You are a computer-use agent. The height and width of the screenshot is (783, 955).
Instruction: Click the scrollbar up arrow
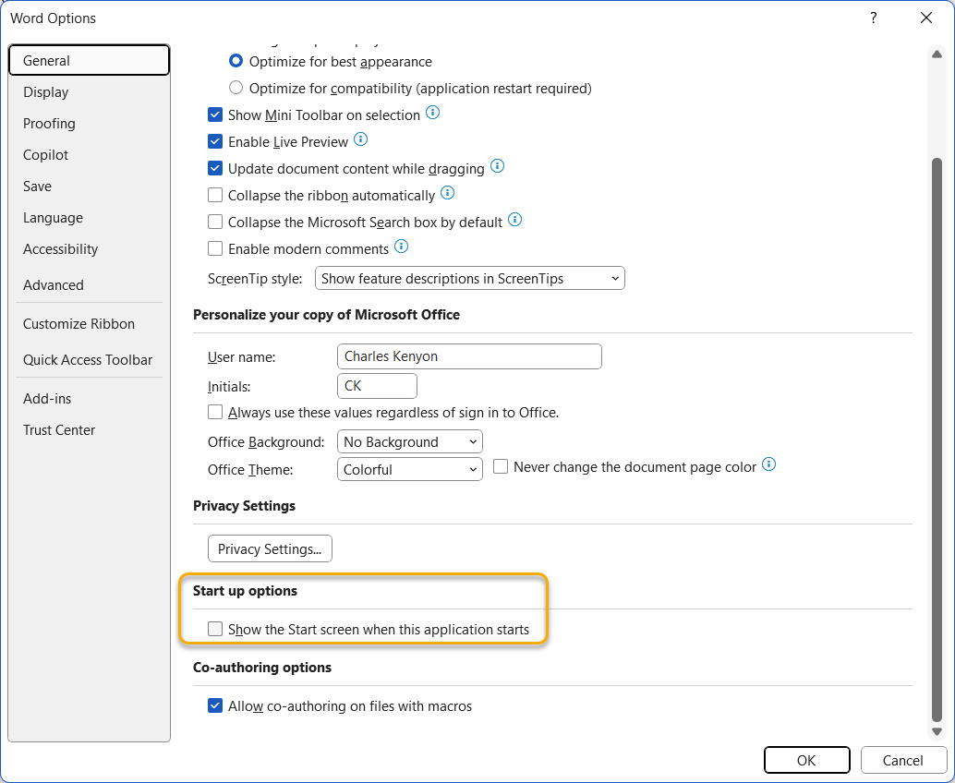(937, 54)
